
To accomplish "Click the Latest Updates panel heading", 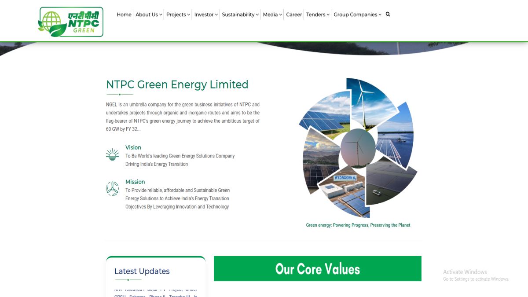I will tap(142, 271).
